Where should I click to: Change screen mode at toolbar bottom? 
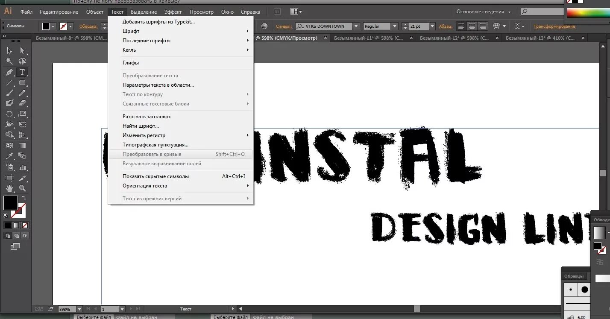coord(15,246)
